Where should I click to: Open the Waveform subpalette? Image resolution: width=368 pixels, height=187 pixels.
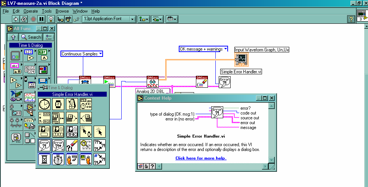(30, 97)
